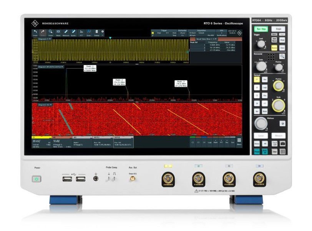Image resolution: width=312 pixels, height=231 pixels.
Task: Click the trigger Level knob
Action: coord(261,44)
